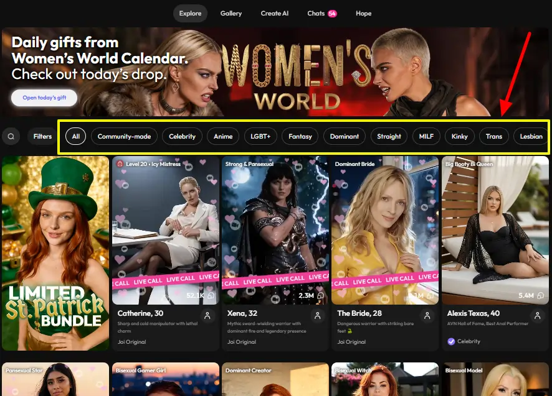Toggle the Anime category filter
Image resolution: width=552 pixels, height=396 pixels.
[x=223, y=136]
